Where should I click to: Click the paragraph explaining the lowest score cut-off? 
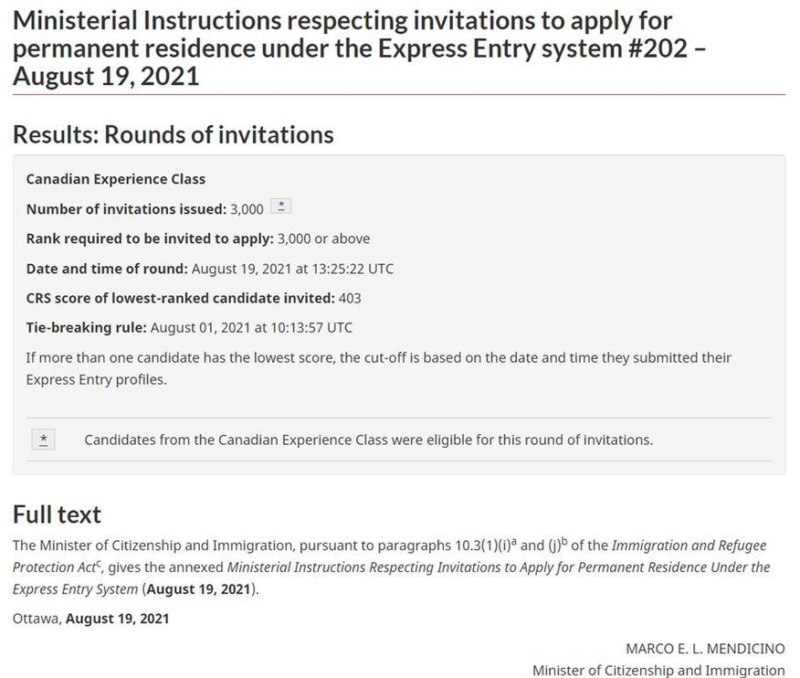click(x=379, y=368)
